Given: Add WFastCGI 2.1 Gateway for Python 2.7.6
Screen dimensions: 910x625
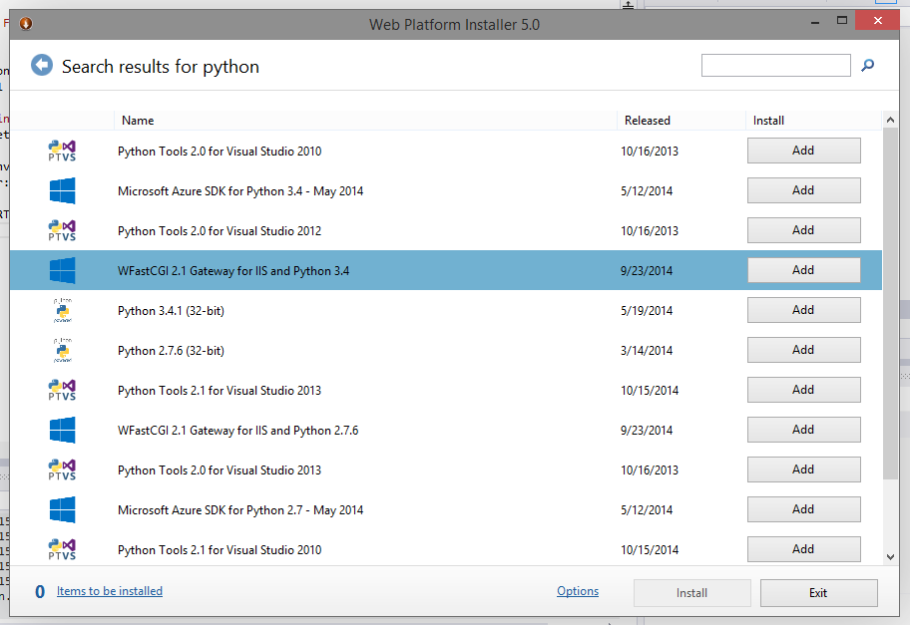Looking at the screenshot, I should tap(804, 431).
